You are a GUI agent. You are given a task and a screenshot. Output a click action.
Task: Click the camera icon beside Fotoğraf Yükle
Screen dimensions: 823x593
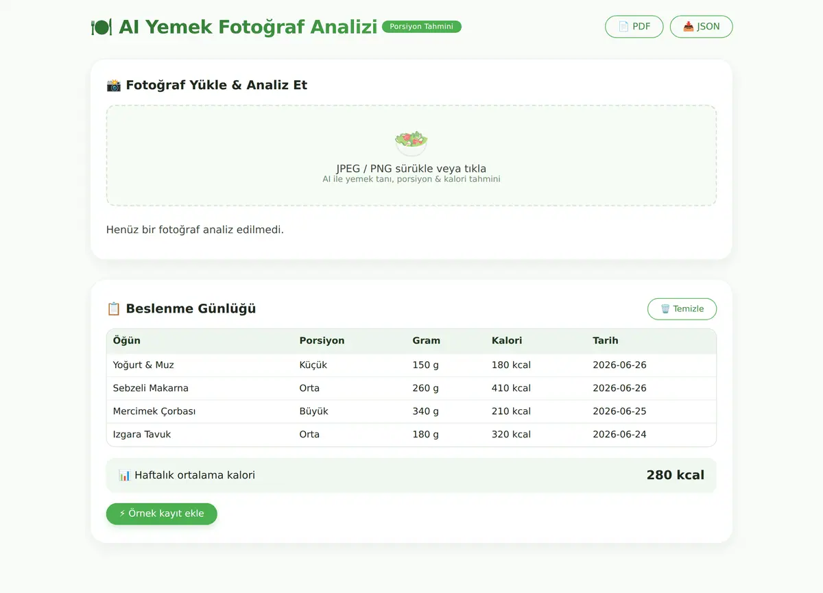pos(114,85)
